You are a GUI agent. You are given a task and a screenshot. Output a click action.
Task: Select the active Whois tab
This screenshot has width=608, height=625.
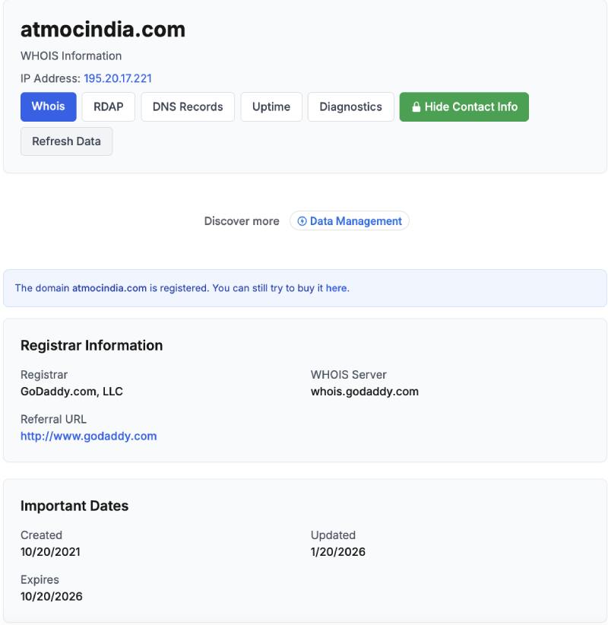[x=48, y=106]
